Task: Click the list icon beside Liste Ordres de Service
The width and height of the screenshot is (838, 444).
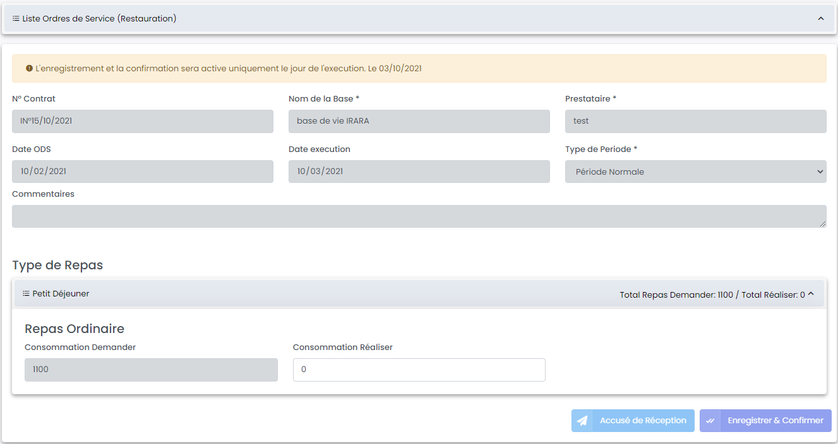Action: pyautogui.click(x=16, y=19)
